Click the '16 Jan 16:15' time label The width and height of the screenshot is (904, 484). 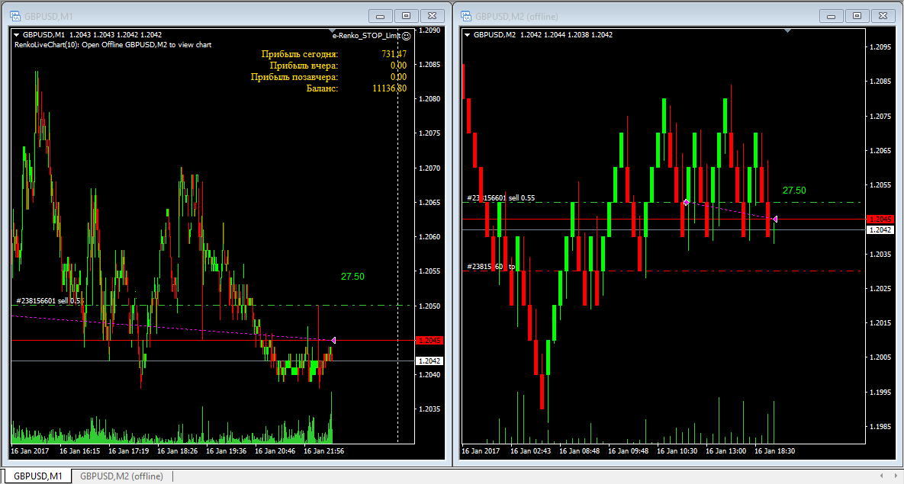pyautogui.click(x=79, y=451)
